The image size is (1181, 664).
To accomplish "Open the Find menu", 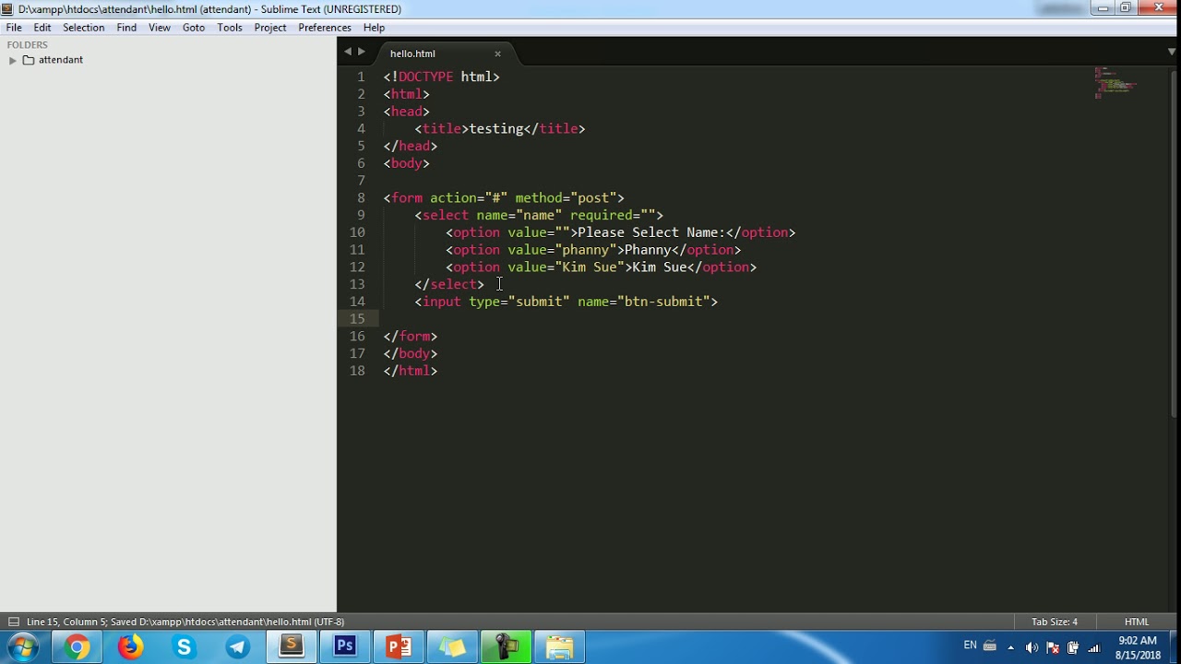I will [x=126, y=28].
